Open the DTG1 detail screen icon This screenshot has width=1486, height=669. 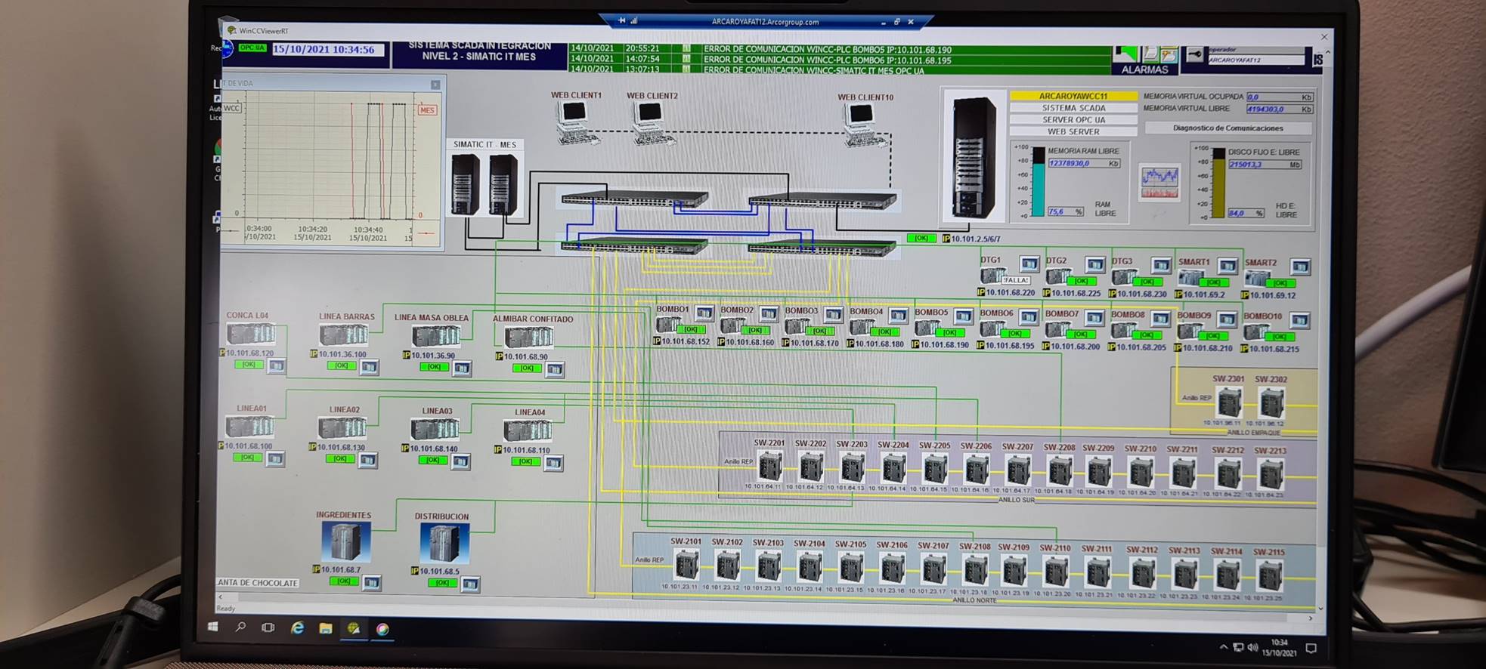(x=1029, y=264)
